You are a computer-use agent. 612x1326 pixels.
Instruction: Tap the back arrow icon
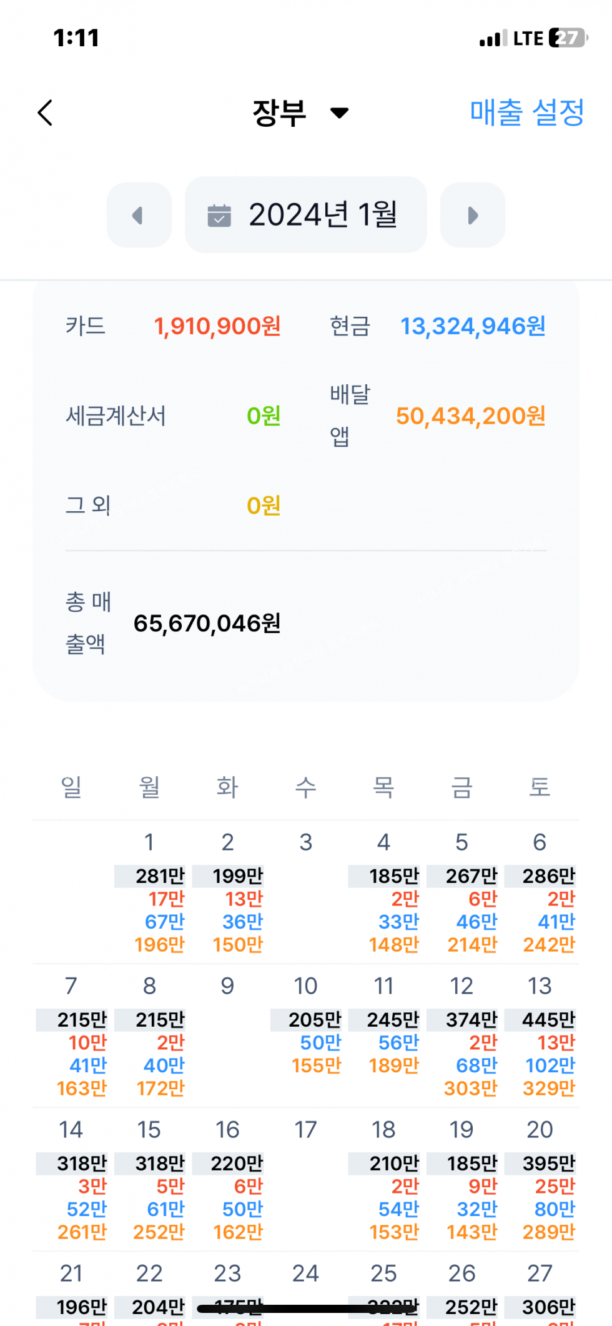point(45,113)
